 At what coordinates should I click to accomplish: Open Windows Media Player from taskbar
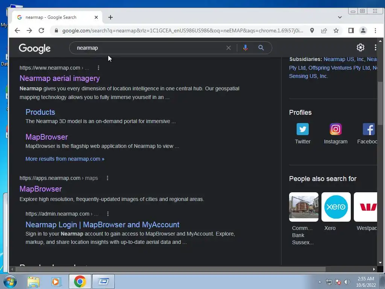[56, 281]
